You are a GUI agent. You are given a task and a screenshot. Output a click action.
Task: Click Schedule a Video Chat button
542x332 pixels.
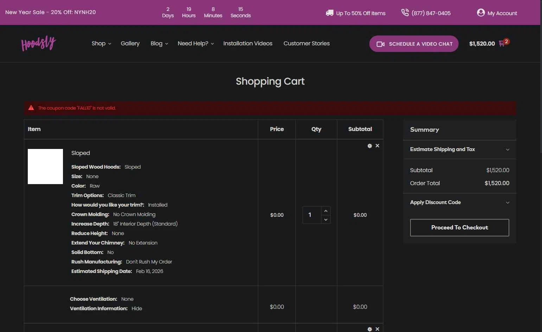coord(414,44)
